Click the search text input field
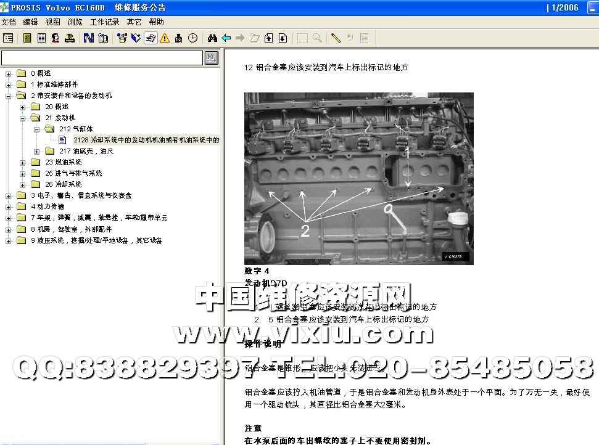This screenshot has width=599, height=445. (102, 58)
